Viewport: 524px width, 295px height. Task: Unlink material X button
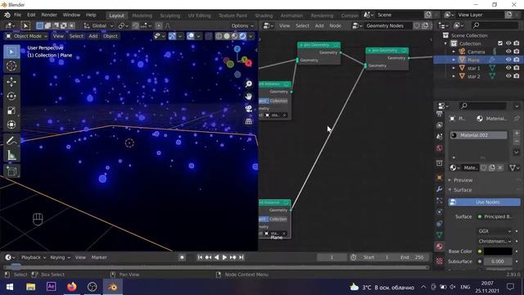click(500, 167)
